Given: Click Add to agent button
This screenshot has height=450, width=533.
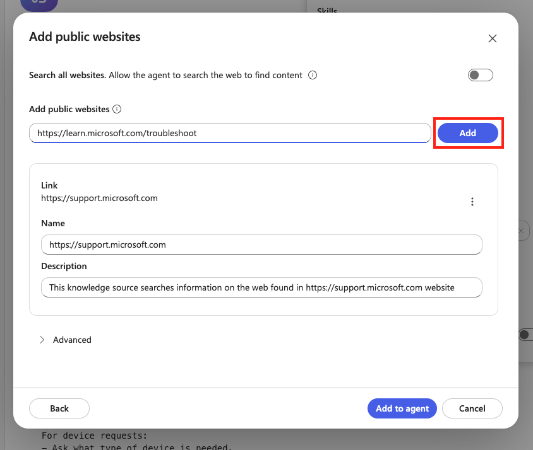Looking at the screenshot, I should [402, 408].
